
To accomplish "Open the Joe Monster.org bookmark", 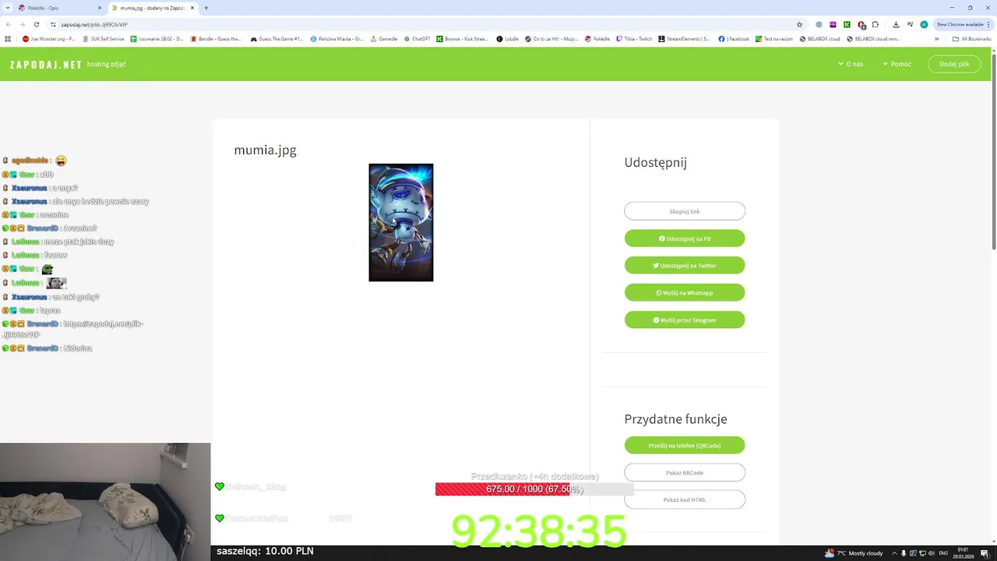I will pos(48,39).
